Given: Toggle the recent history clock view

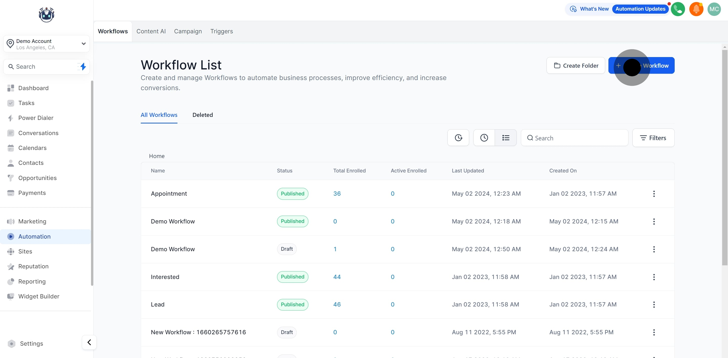Looking at the screenshot, I should 484,138.
